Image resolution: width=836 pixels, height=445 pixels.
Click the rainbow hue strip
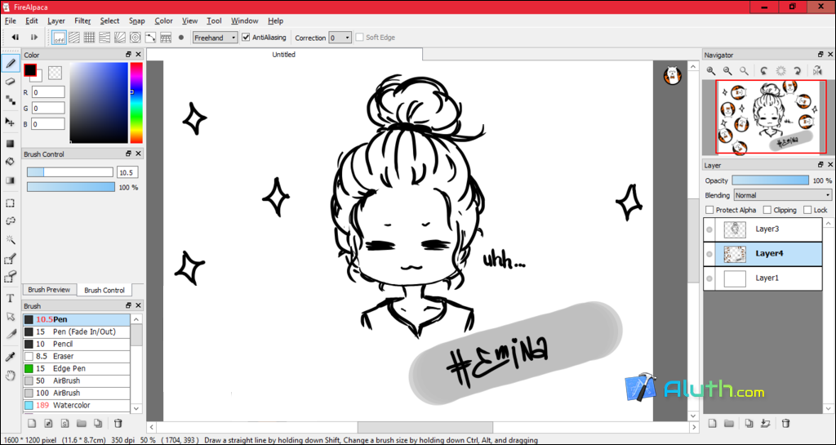[x=136, y=103]
